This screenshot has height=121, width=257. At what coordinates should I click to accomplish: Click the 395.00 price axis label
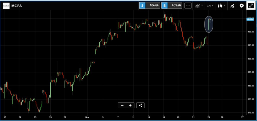pyautogui.click(x=250, y=45)
